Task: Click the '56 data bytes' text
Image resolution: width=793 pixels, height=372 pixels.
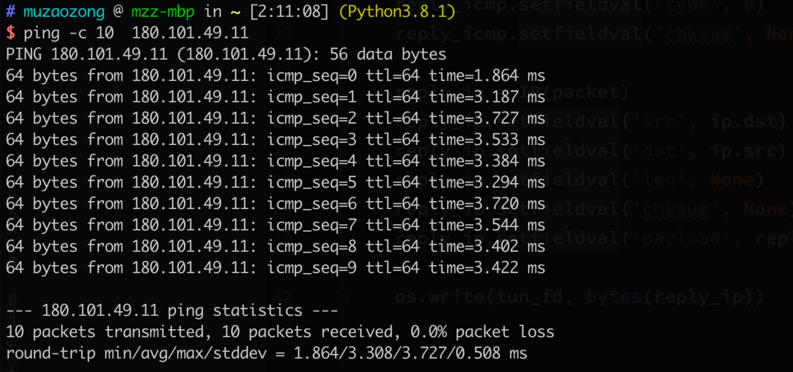Action: 388,54
